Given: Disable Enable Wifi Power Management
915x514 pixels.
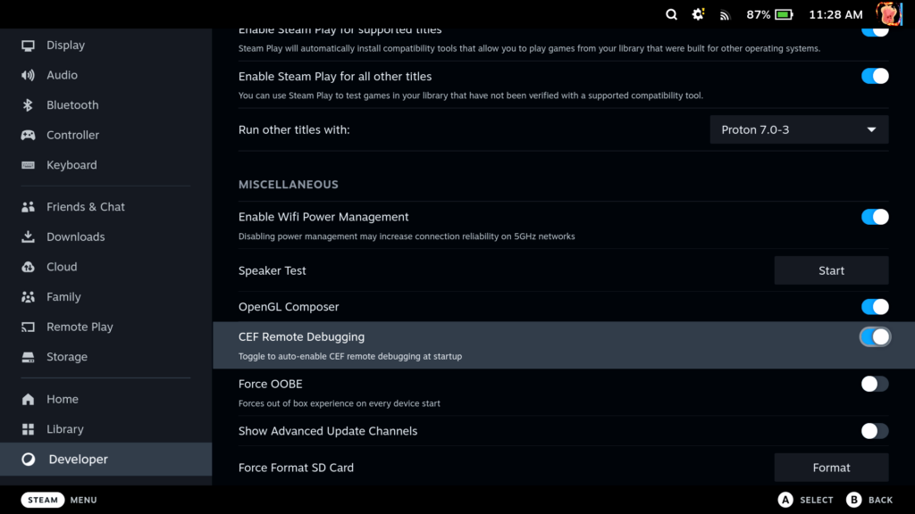Looking at the screenshot, I should point(875,217).
